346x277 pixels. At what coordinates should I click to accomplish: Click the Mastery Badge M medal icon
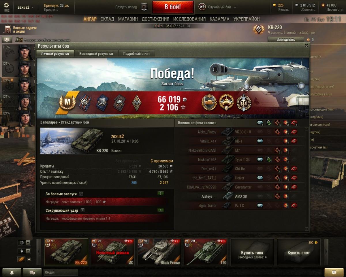tap(67, 102)
